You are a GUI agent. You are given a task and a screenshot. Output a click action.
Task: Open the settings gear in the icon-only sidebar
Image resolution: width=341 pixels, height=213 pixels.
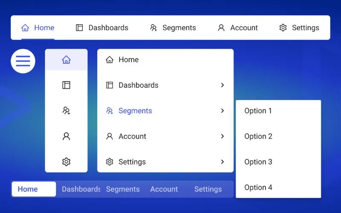pyautogui.click(x=66, y=162)
